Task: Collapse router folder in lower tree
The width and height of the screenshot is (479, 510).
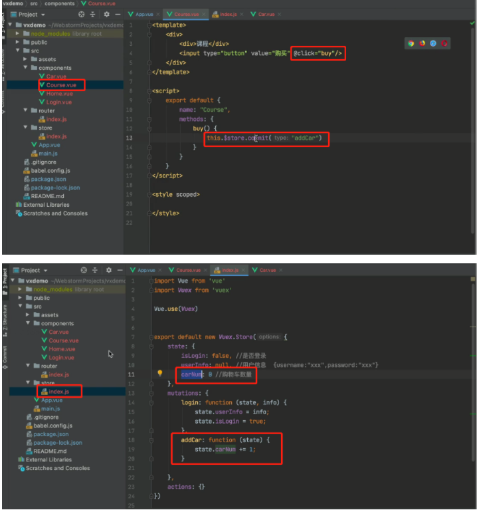Action: coord(28,366)
